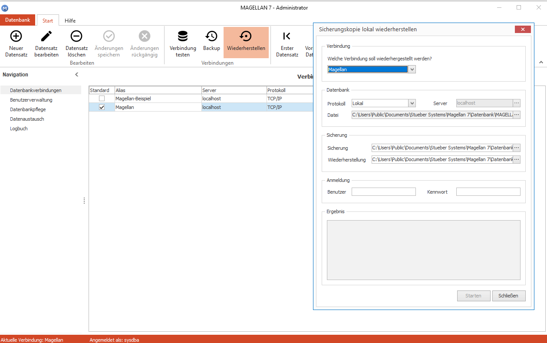Open the Verbindung dropdown showing Magellan
This screenshot has width=547, height=343.
412,69
